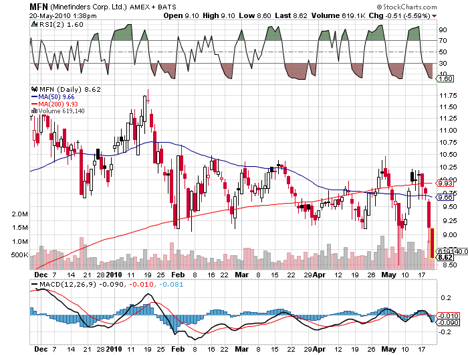Click the volume bars icon beside Volume 619,140

[35, 111]
